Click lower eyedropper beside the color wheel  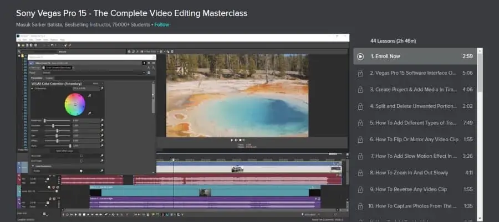point(90,113)
